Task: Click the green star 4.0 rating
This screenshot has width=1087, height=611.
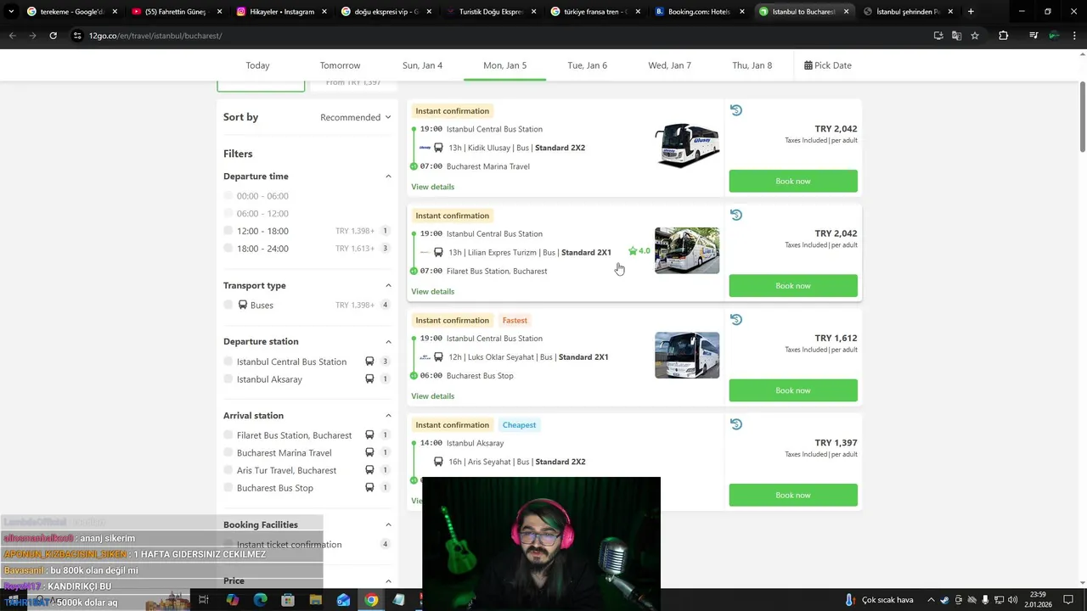Action: tap(639, 251)
